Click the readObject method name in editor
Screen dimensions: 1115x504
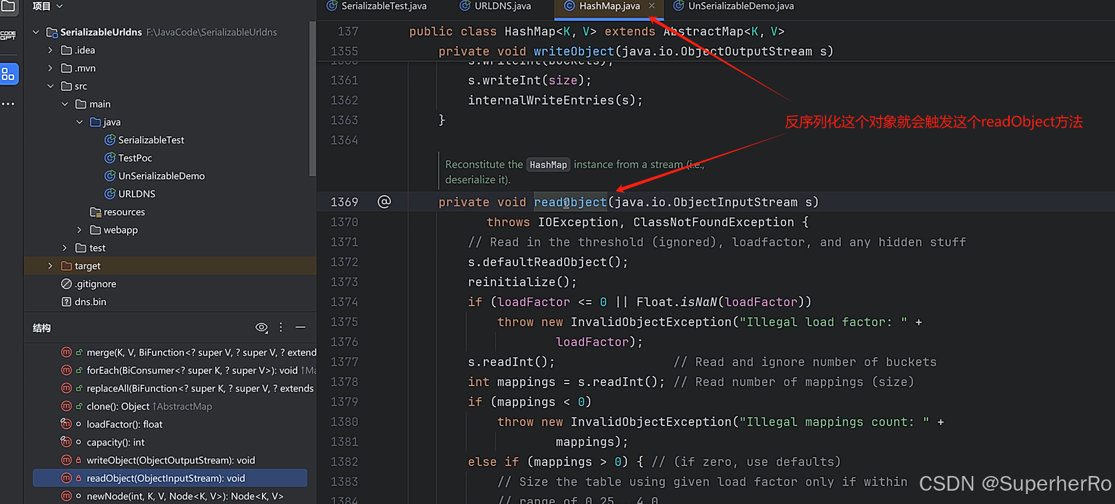570,202
